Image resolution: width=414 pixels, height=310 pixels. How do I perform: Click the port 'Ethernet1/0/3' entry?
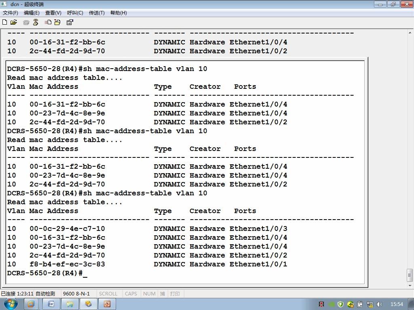(x=258, y=228)
